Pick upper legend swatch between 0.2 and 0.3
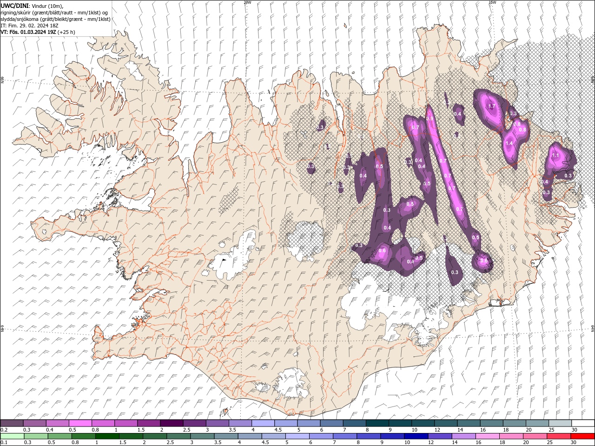The height and width of the screenshot is (446, 595). [x=12, y=423]
